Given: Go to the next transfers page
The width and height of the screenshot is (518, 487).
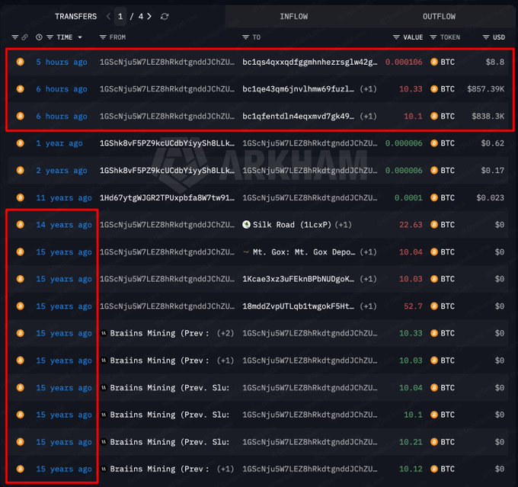Looking at the screenshot, I should [x=149, y=16].
